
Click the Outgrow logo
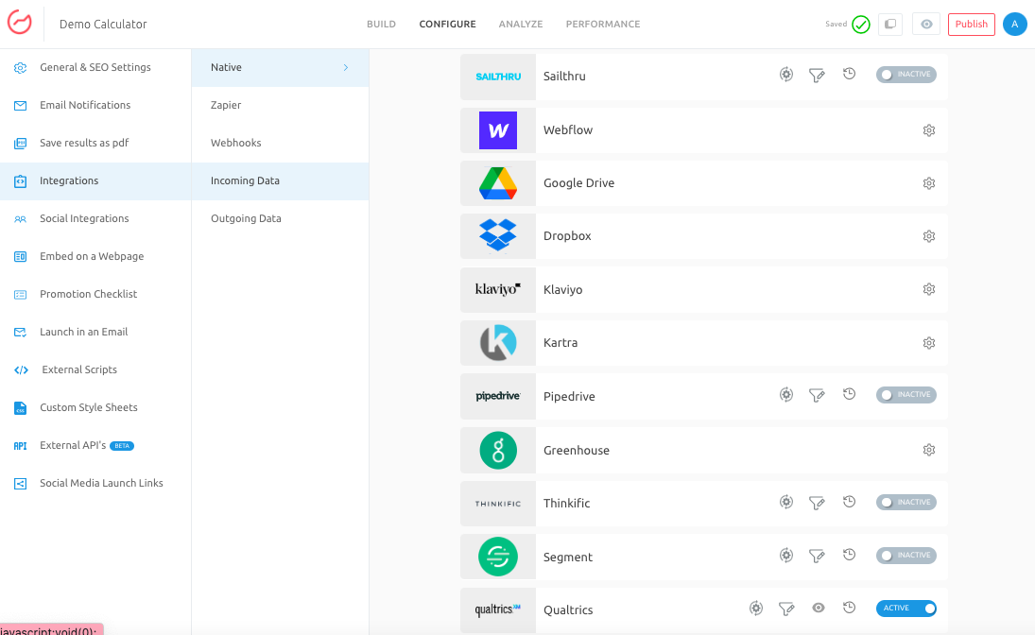tap(20, 22)
